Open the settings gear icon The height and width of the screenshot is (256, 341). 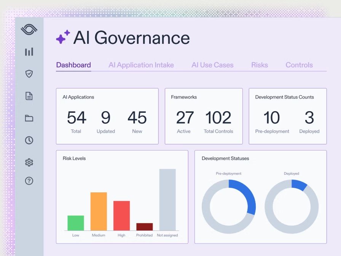coord(29,162)
